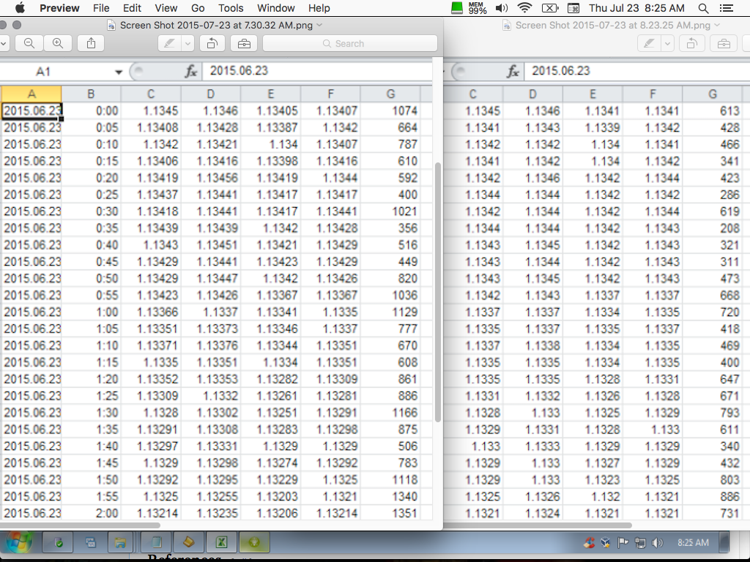Click Zoom Out in front Preview toolbar
The width and height of the screenshot is (750, 562).
click(29, 43)
